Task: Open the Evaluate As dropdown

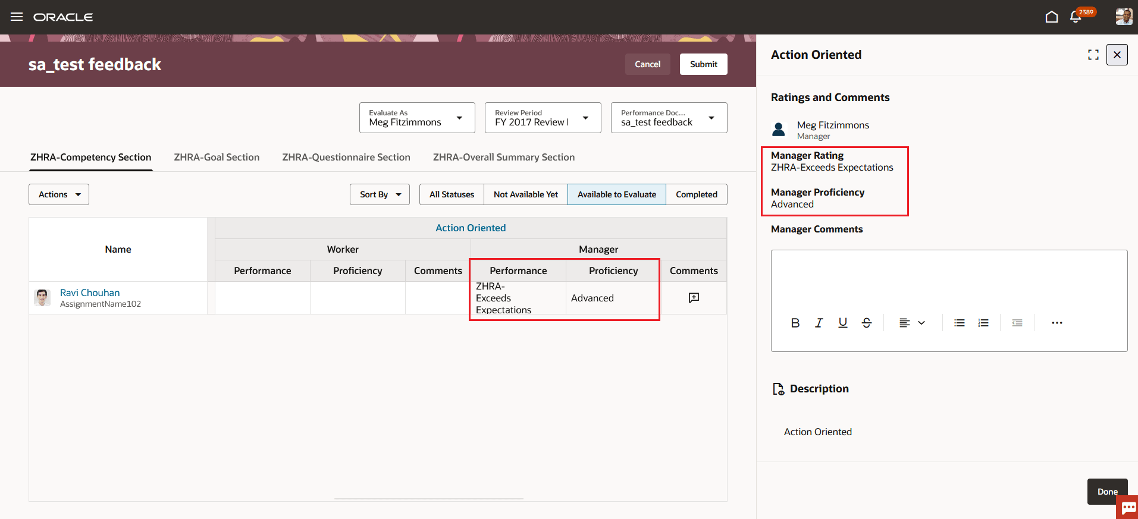Action: pyautogui.click(x=417, y=118)
